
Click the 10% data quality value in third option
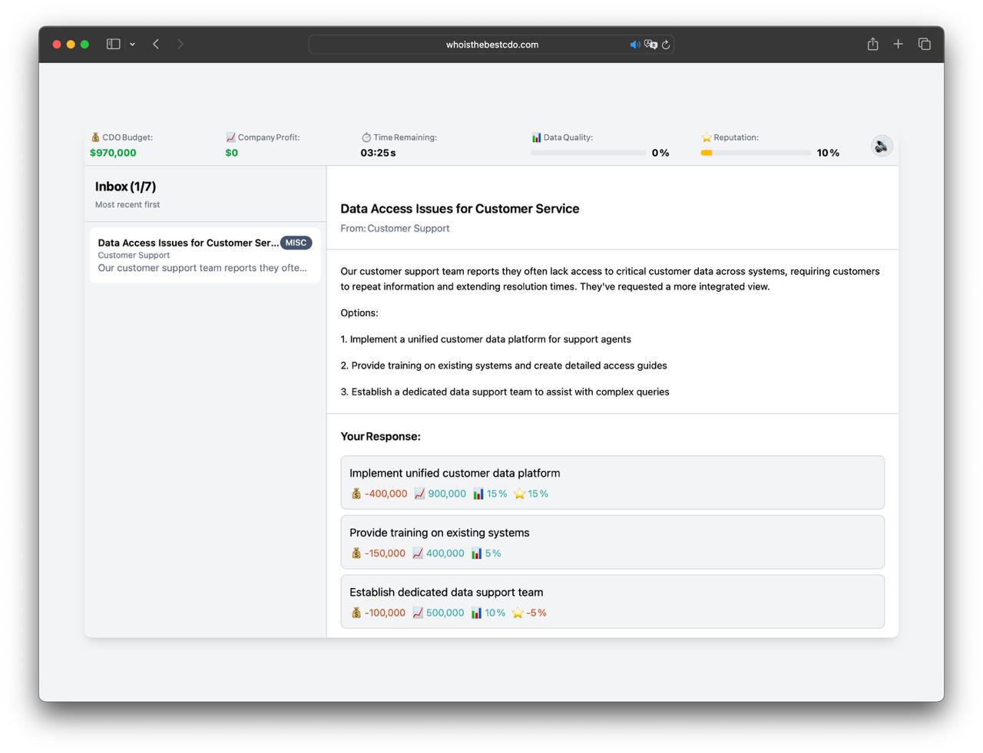(x=495, y=613)
